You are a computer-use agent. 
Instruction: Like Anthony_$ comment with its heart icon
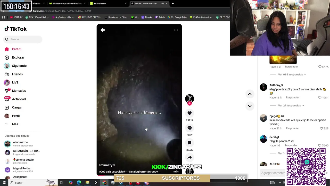click(x=320, y=97)
